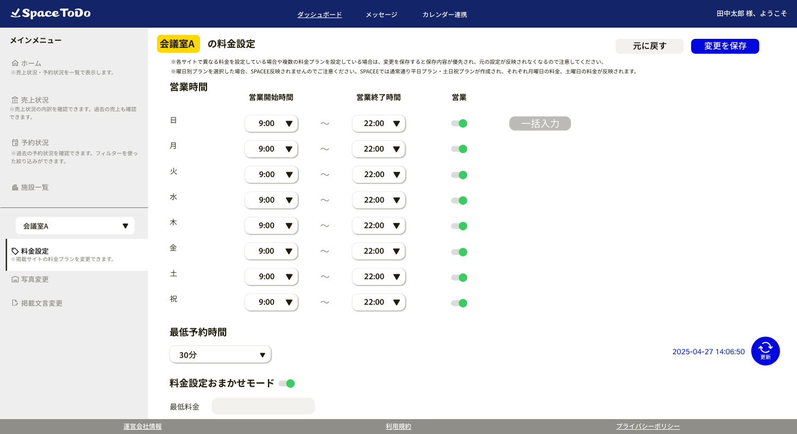This screenshot has width=797, height=434.
Task: Click the SpaceToDo logo
Action: (51, 13)
